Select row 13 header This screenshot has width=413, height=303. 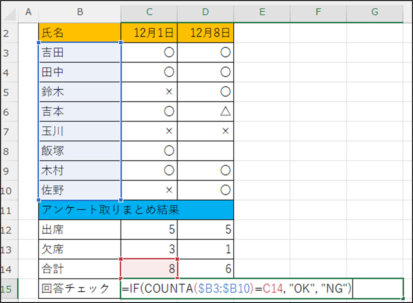click(9, 249)
